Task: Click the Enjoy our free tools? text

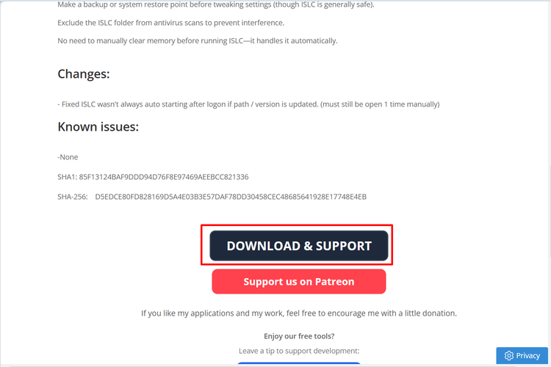Action: click(x=299, y=336)
